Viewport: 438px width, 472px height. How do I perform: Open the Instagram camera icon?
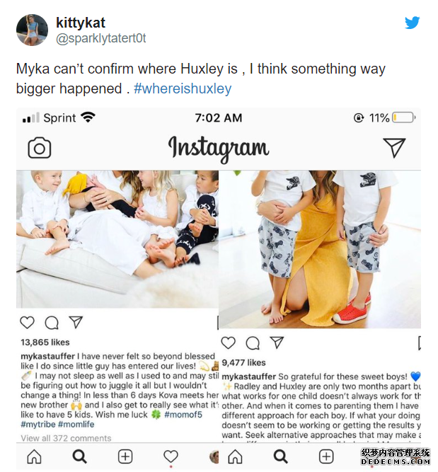pos(40,148)
